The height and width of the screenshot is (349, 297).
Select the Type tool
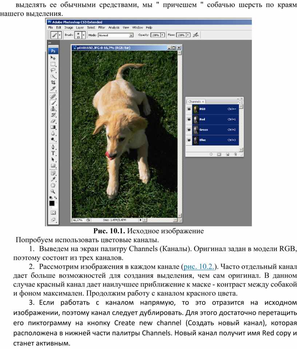[53, 153]
